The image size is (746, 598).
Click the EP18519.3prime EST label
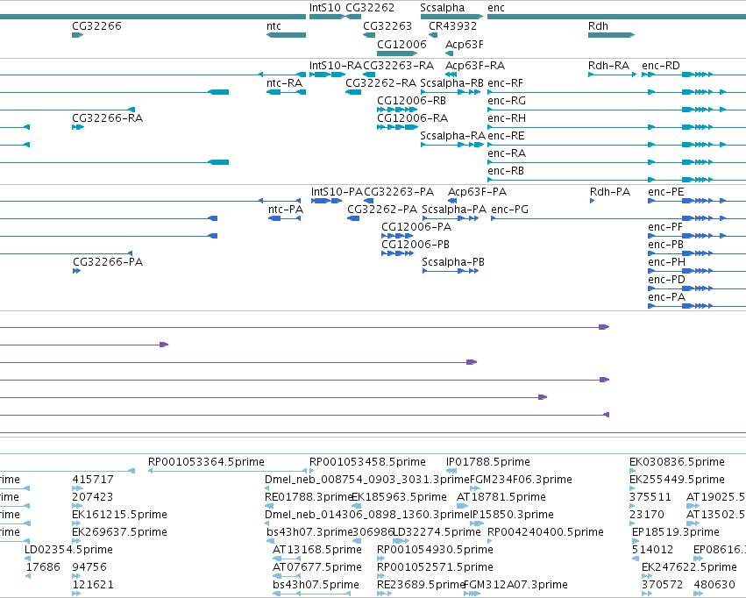point(676,532)
